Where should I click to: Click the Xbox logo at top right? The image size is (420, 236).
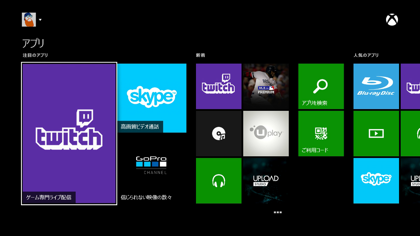click(x=392, y=20)
